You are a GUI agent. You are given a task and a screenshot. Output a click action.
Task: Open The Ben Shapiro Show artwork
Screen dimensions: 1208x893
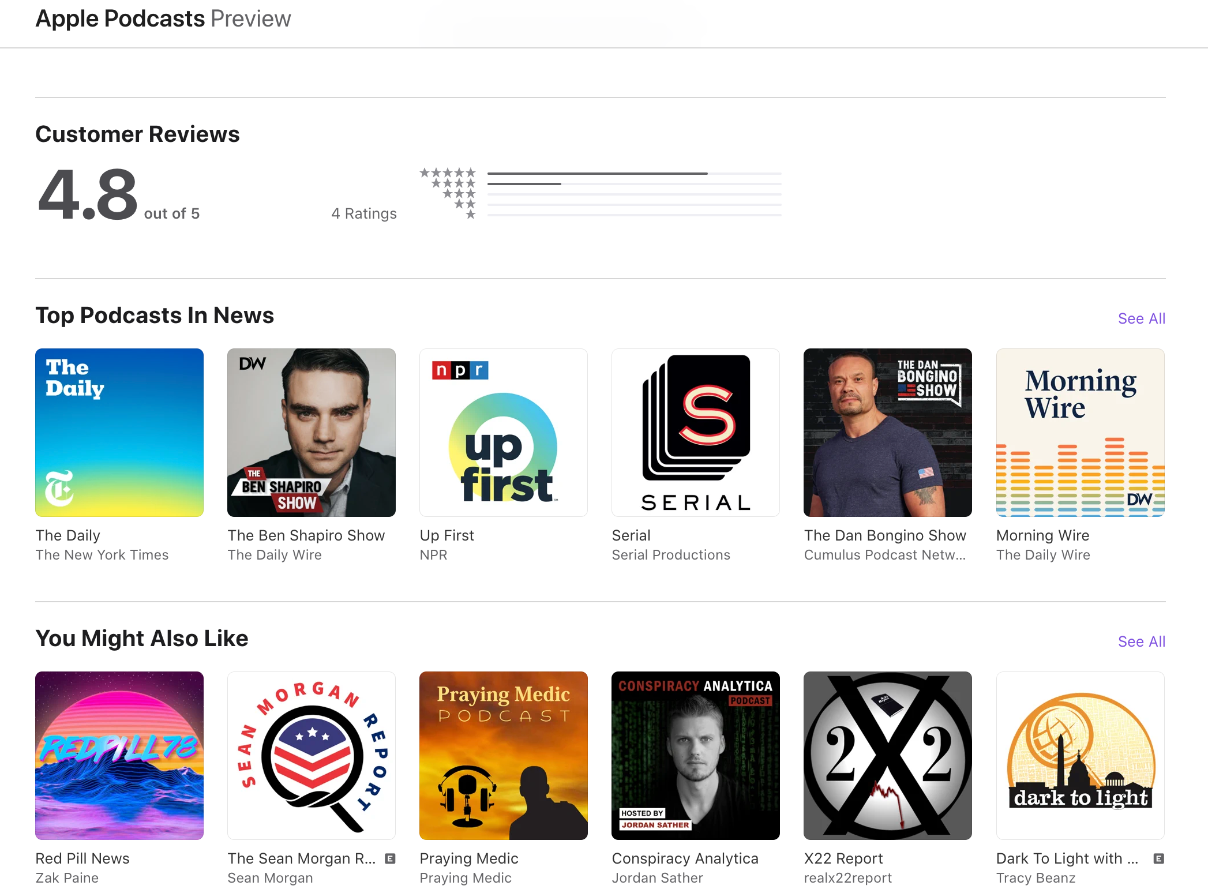point(312,433)
